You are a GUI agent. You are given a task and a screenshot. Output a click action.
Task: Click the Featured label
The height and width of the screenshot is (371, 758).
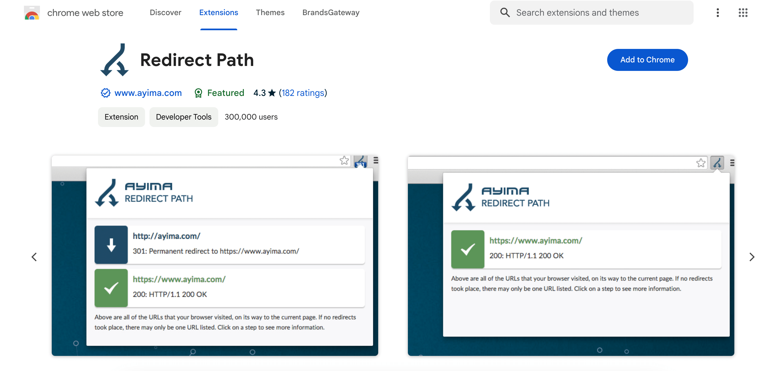pos(226,93)
